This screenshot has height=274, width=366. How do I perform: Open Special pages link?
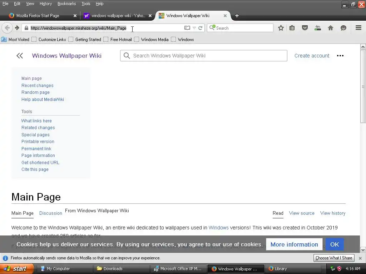tap(35, 135)
